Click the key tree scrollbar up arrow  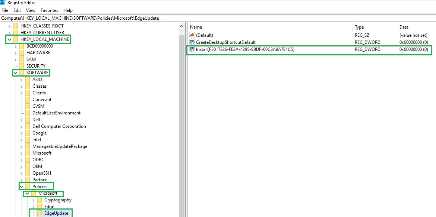tap(182, 26)
